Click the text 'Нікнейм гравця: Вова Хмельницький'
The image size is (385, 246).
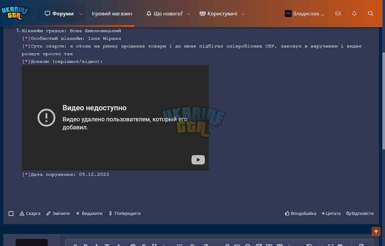71,31
